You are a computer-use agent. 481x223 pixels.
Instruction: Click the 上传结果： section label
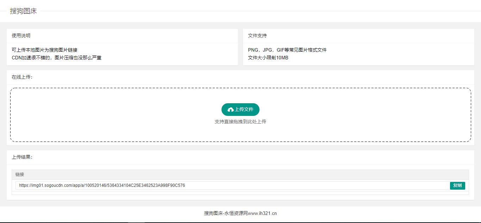click(22, 157)
